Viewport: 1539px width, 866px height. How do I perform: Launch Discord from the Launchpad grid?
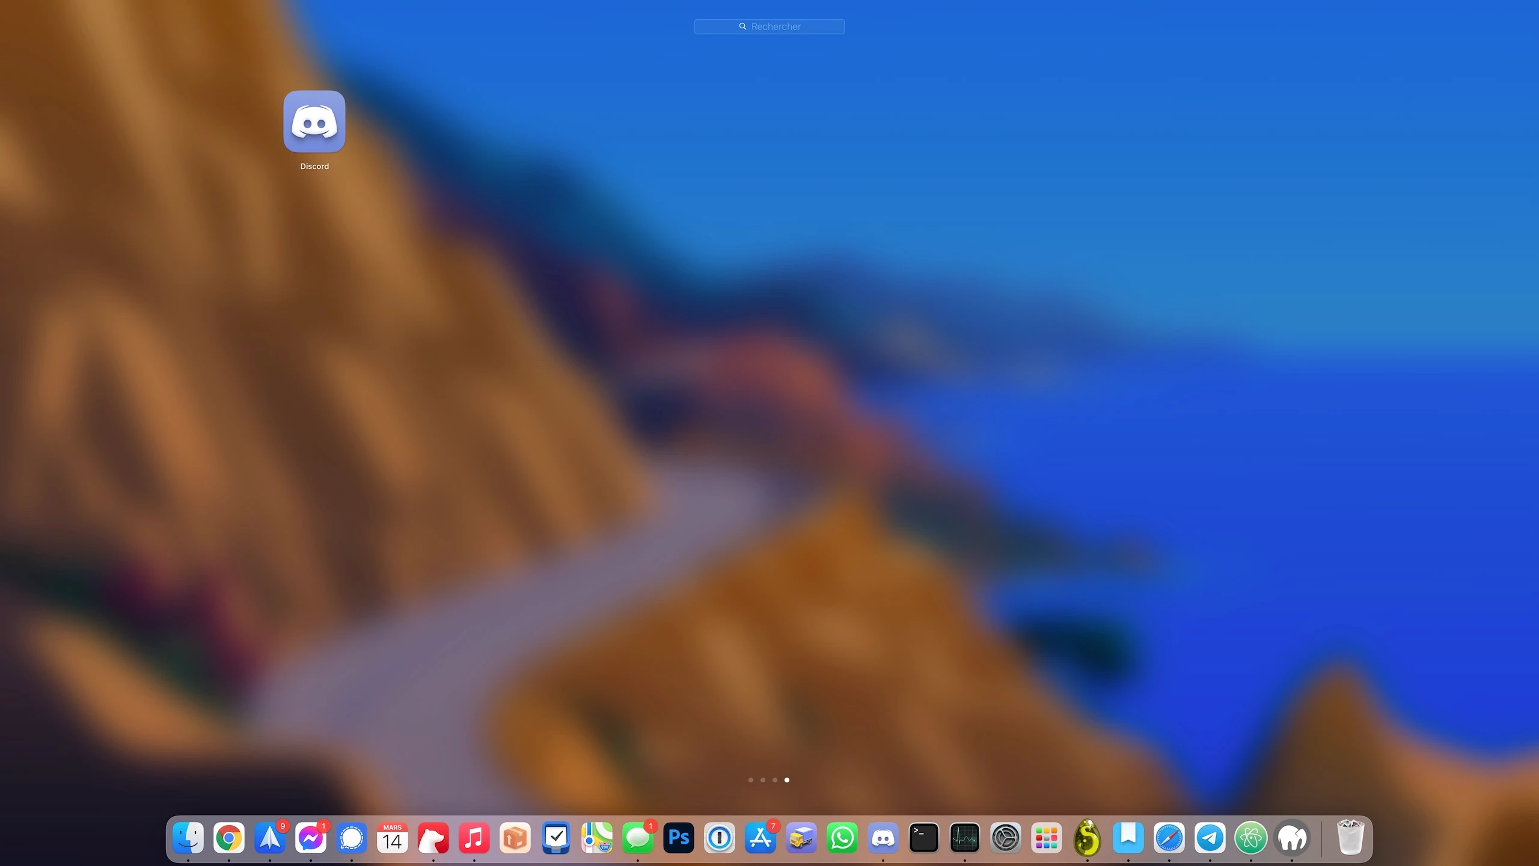[x=314, y=122]
